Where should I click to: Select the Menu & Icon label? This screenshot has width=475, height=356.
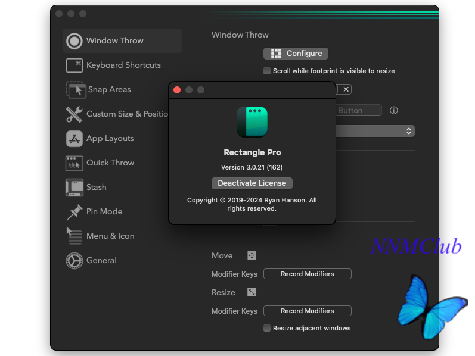click(x=110, y=236)
